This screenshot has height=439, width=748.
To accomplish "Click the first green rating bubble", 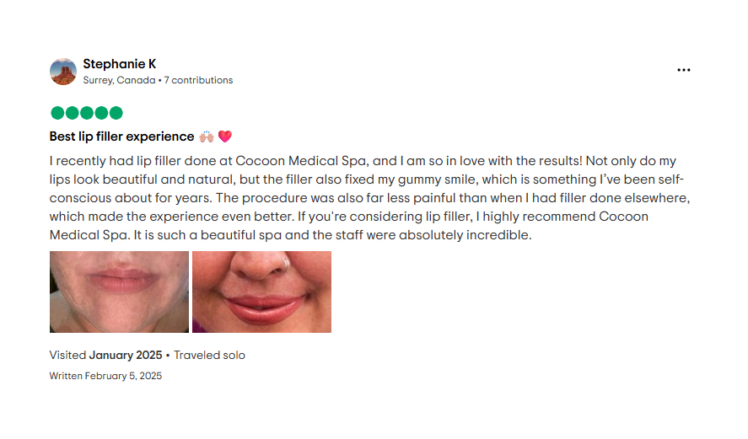I will click(x=57, y=113).
